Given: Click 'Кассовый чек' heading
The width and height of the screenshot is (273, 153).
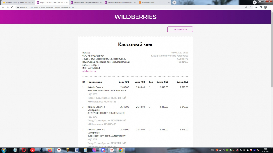Looking at the screenshot, I should (x=135, y=44).
